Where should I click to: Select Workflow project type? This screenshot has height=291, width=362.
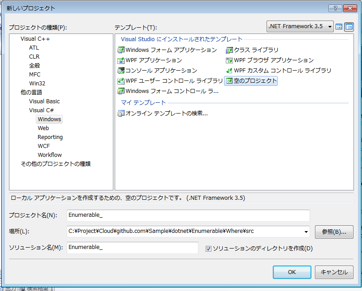tap(50, 155)
